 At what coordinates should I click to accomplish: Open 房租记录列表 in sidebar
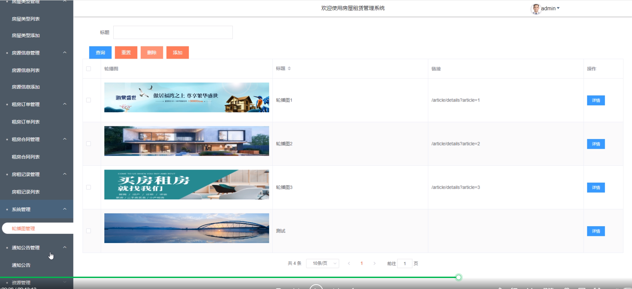26,192
